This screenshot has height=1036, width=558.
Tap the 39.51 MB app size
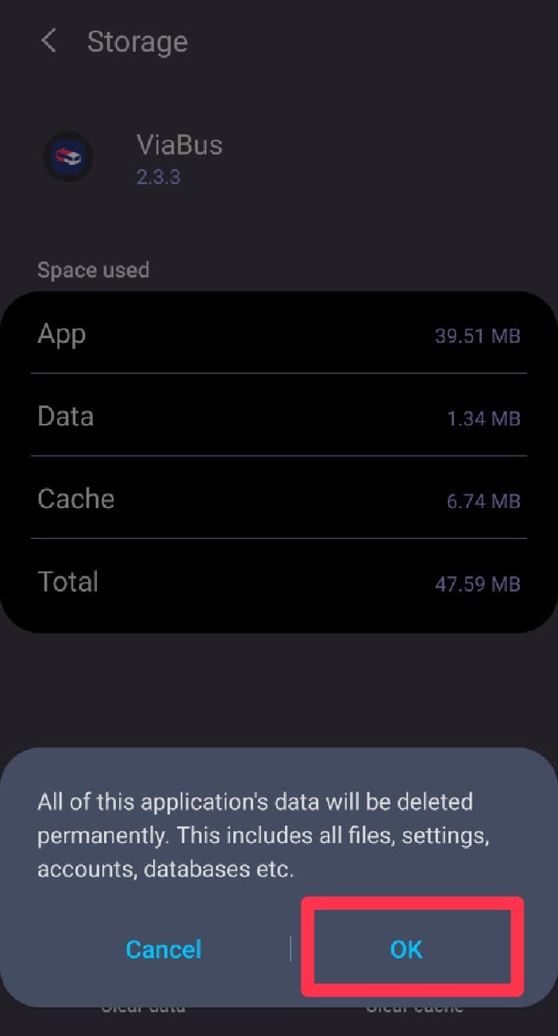tap(477, 336)
